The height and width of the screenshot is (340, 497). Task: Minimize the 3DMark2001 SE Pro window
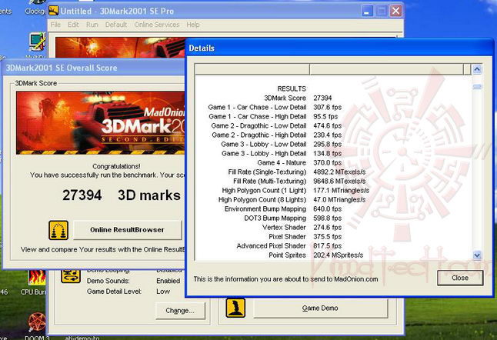tap(367, 12)
